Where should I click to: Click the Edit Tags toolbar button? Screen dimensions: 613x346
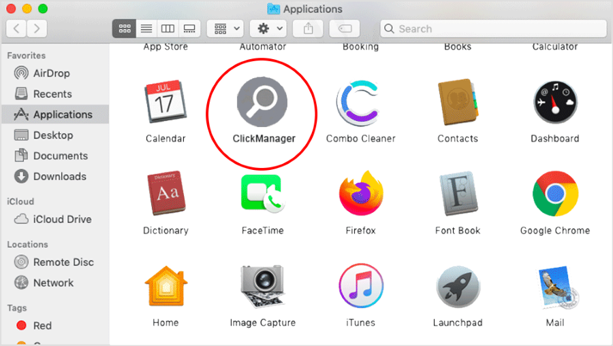point(344,29)
